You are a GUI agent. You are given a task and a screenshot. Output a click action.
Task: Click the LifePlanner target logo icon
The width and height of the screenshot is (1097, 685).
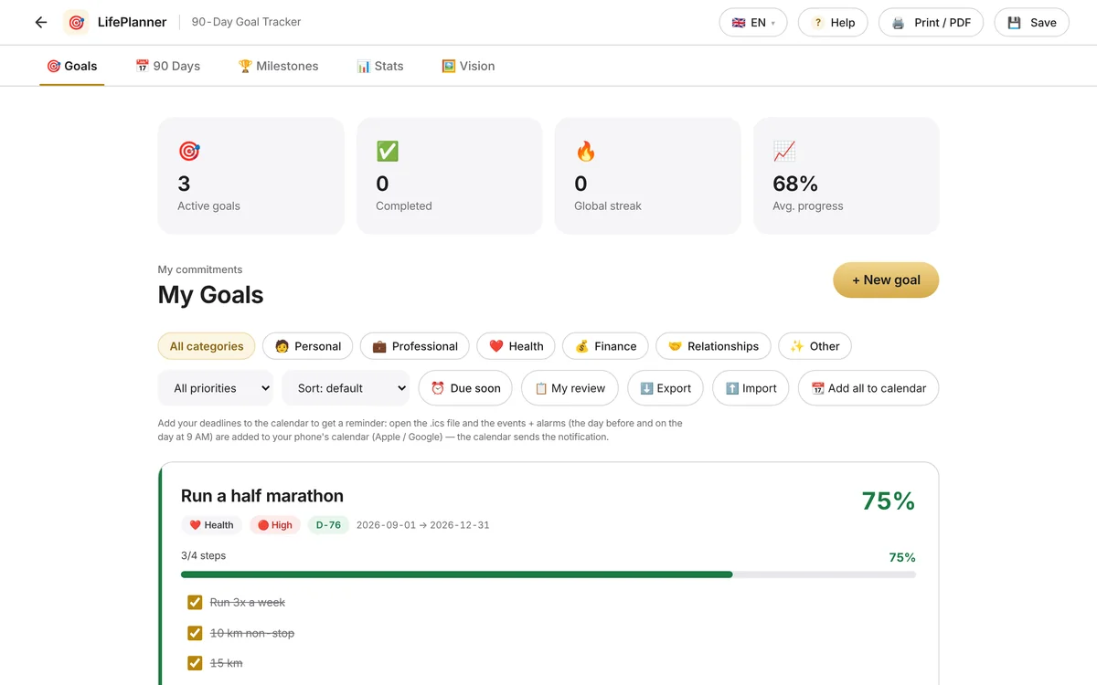76,22
